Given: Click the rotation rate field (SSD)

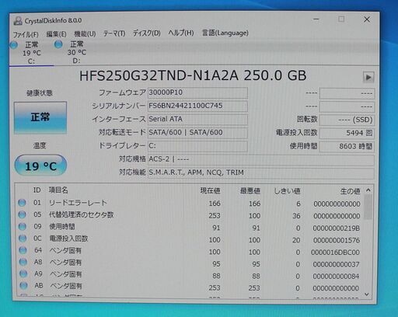Looking at the screenshot, I should [x=347, y=120].
